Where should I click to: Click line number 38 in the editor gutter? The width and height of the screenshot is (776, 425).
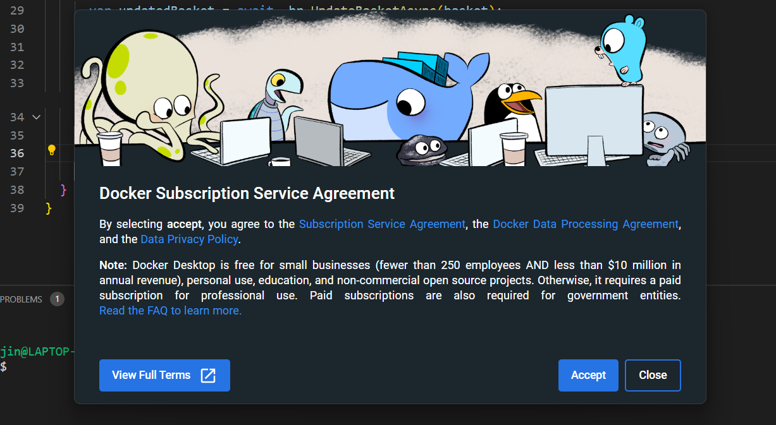(x=18, y=189)
